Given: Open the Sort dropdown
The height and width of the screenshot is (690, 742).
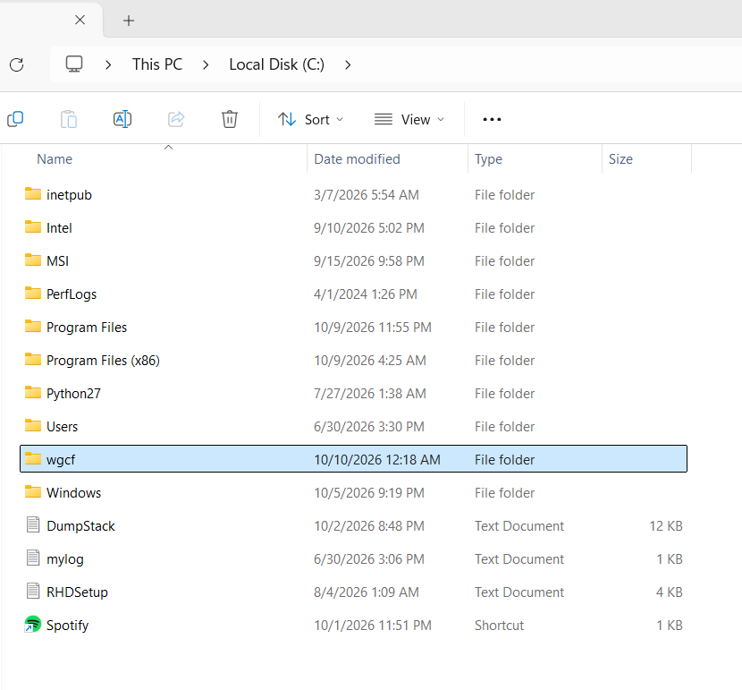Looking at the screenshot, I should click(x=310, y=119).
